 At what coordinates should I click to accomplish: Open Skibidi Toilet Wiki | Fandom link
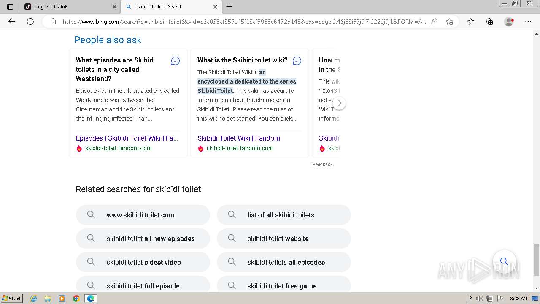pyautogui.click(x=239, y=138)
